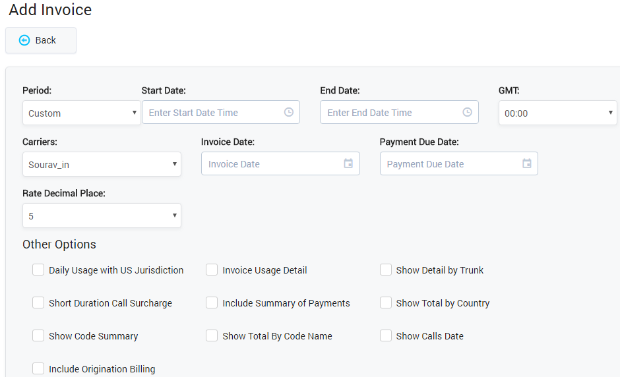The height and width of the screenshot is (377, 620).
Task: Open the Rate Decimal Place dropdown
Action: point(102,216)
